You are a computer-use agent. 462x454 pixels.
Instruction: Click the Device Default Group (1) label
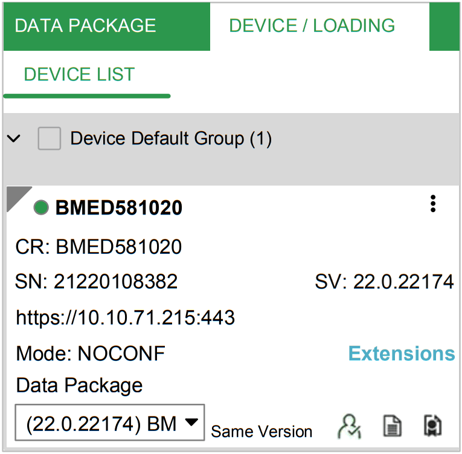[x=171, y=138]
